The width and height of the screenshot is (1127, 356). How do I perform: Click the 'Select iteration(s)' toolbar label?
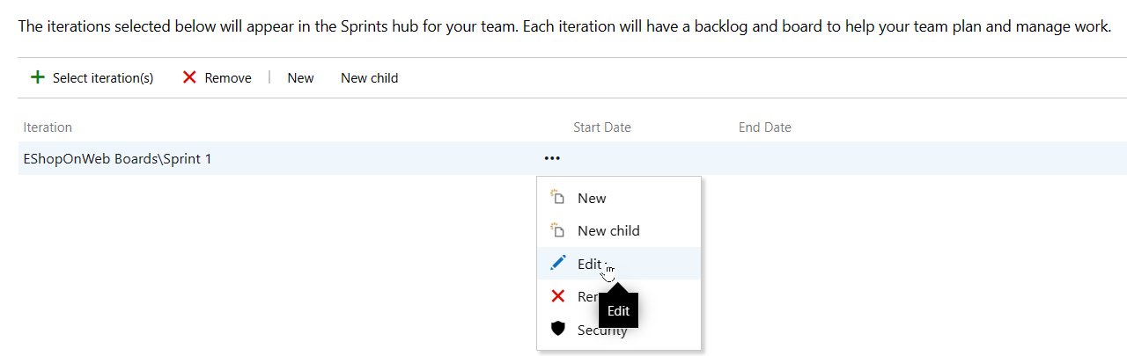[103, 78]
